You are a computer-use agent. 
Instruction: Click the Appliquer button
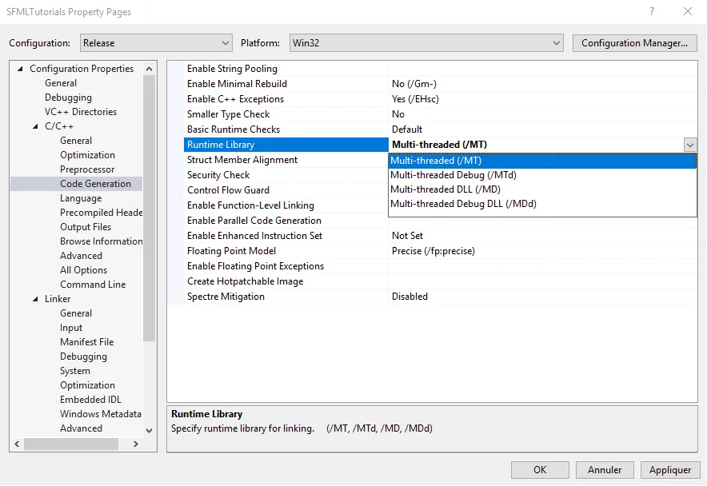(x=669, y=470)
